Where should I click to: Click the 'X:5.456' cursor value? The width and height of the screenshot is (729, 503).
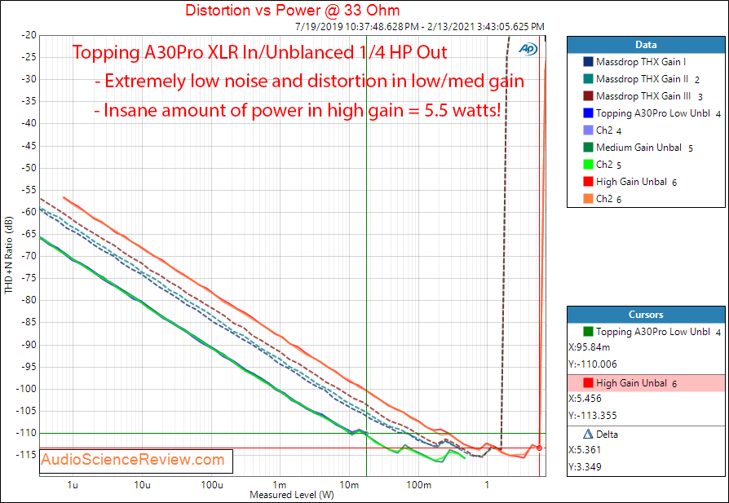click(585, 399)
